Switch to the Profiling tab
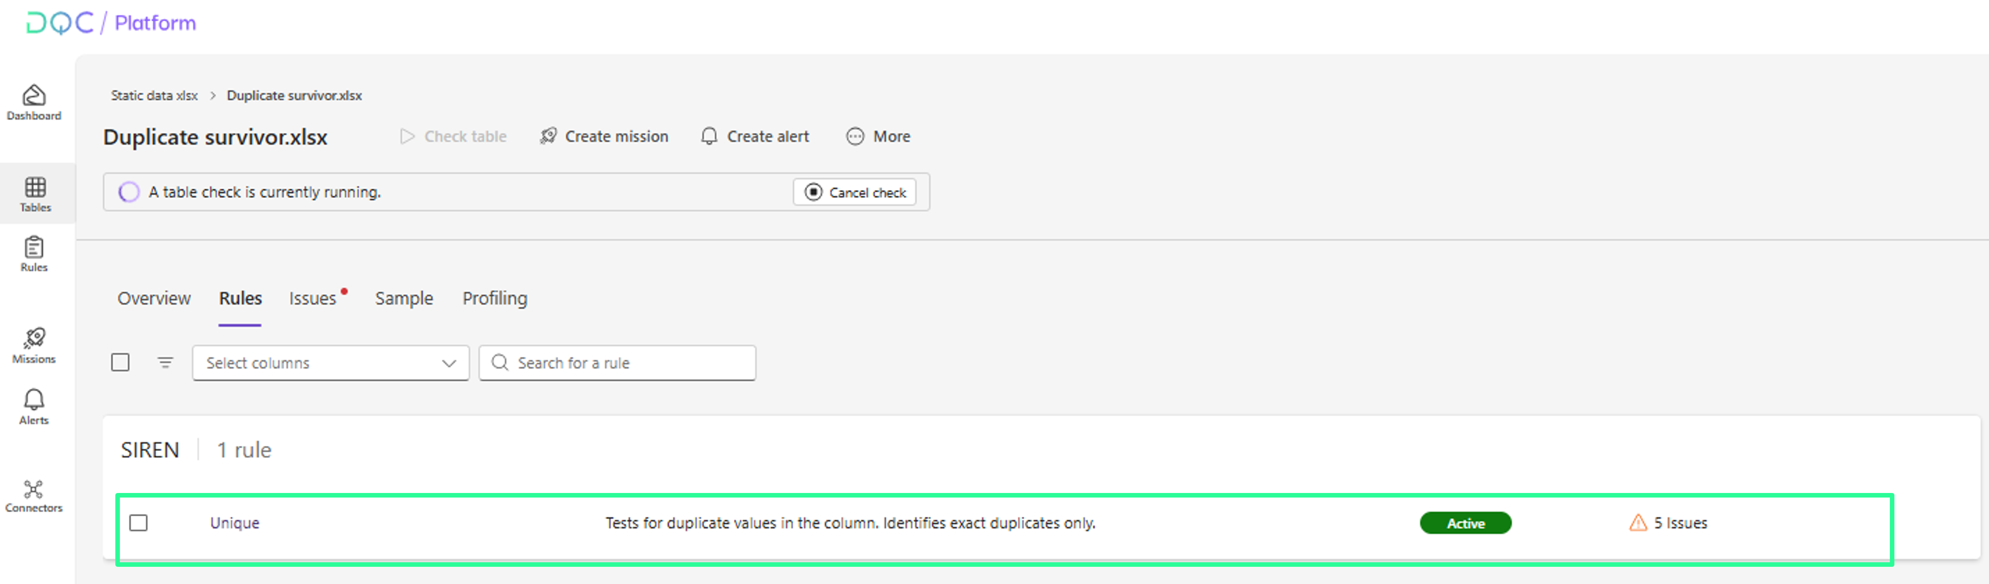 click(x=494, y=298)
